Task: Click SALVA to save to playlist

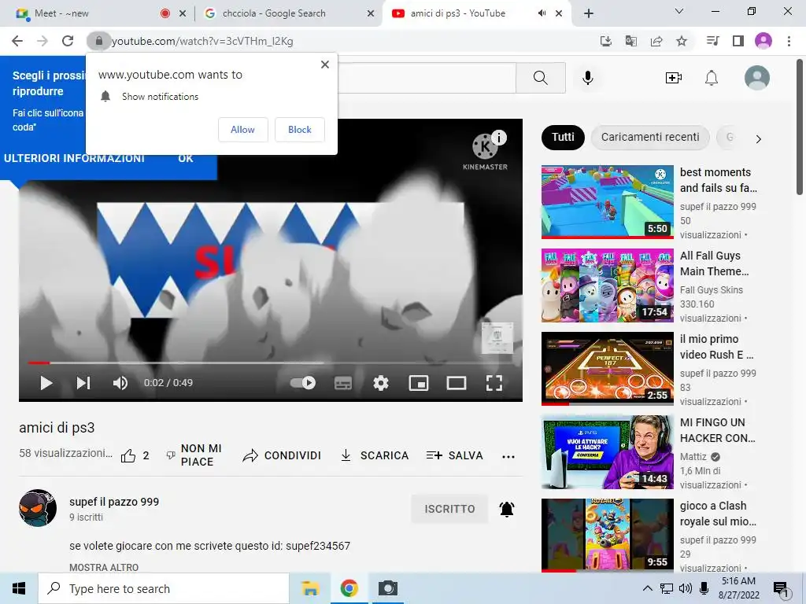Action: point(455,455)
